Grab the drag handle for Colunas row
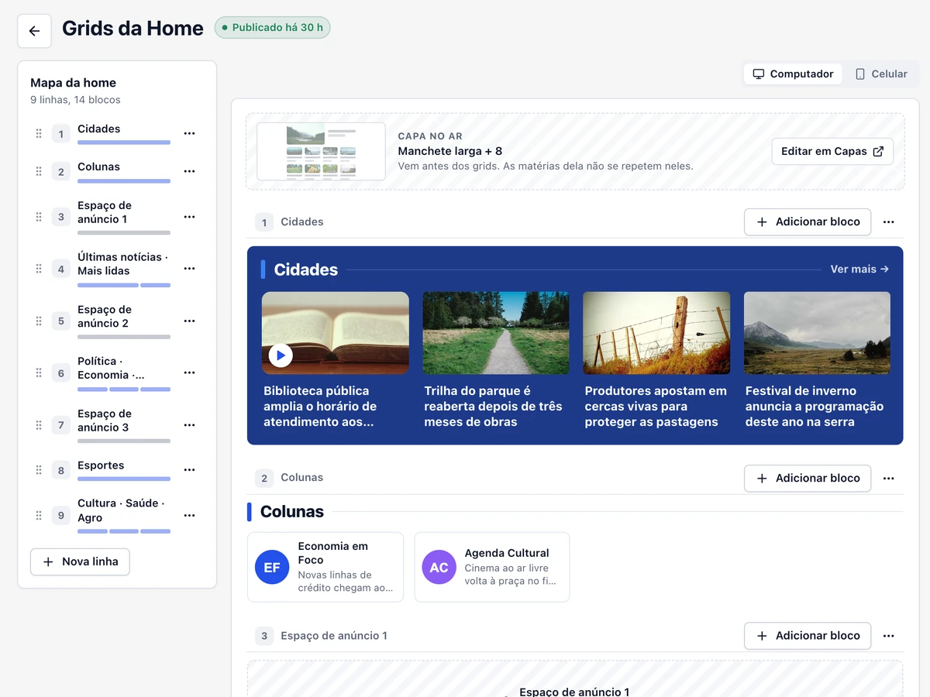 click(39, 171)
